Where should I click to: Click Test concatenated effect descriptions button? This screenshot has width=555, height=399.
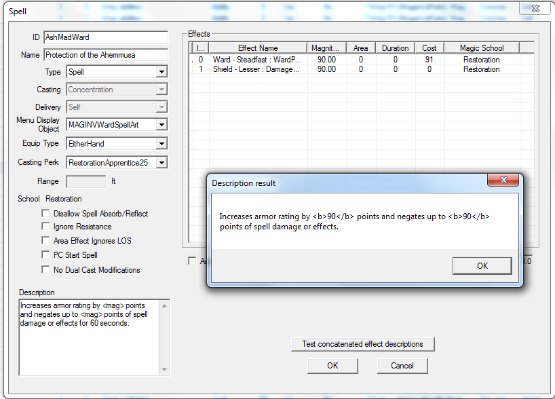362,344
